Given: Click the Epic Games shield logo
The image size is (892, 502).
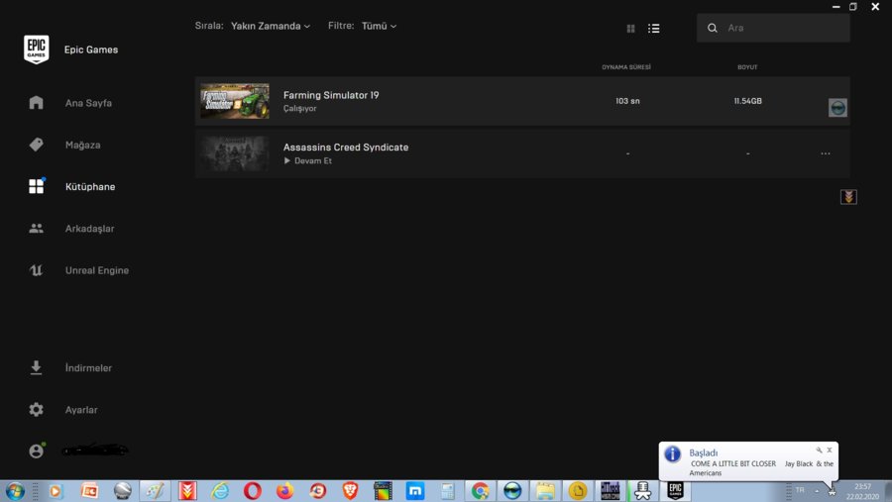Looking at the screenshot, I should (x=36, y=50).
